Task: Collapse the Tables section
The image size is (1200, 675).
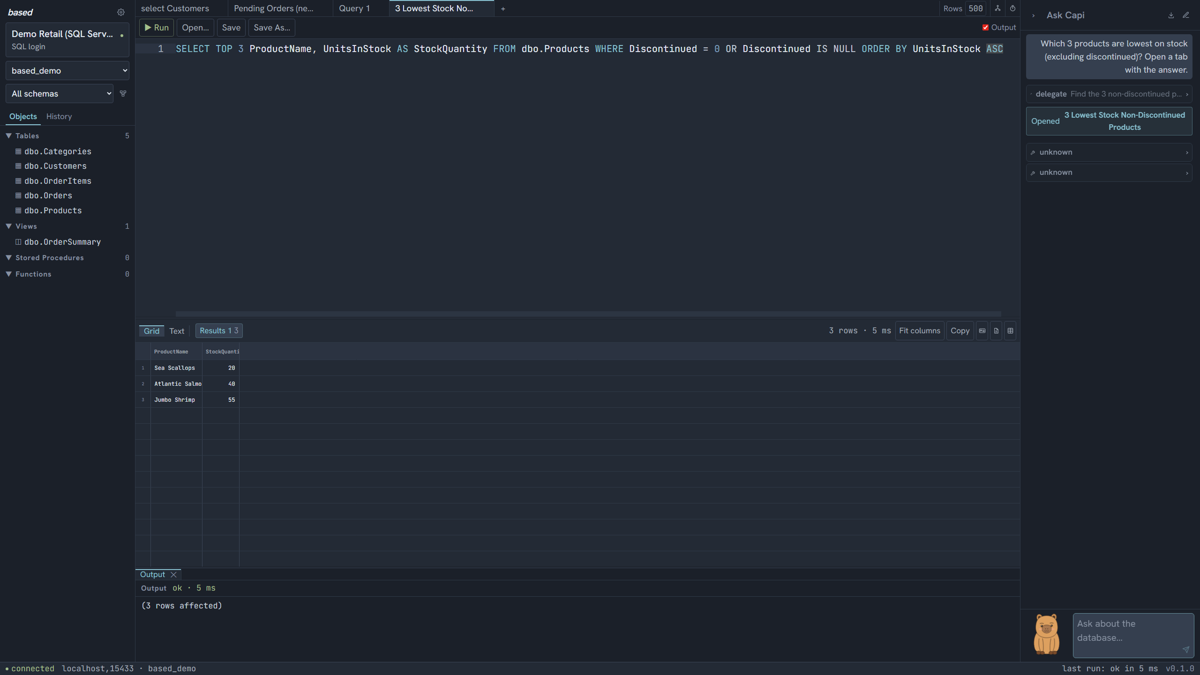Action: coord(8,135)
